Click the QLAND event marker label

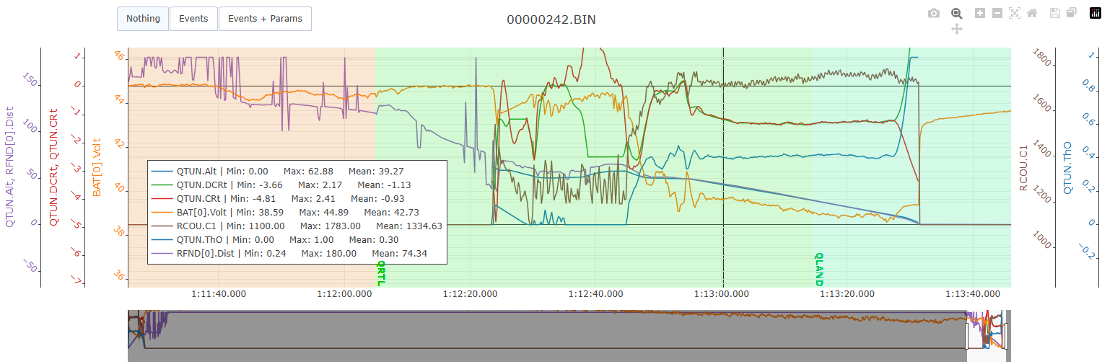click(x=818, y=269)
